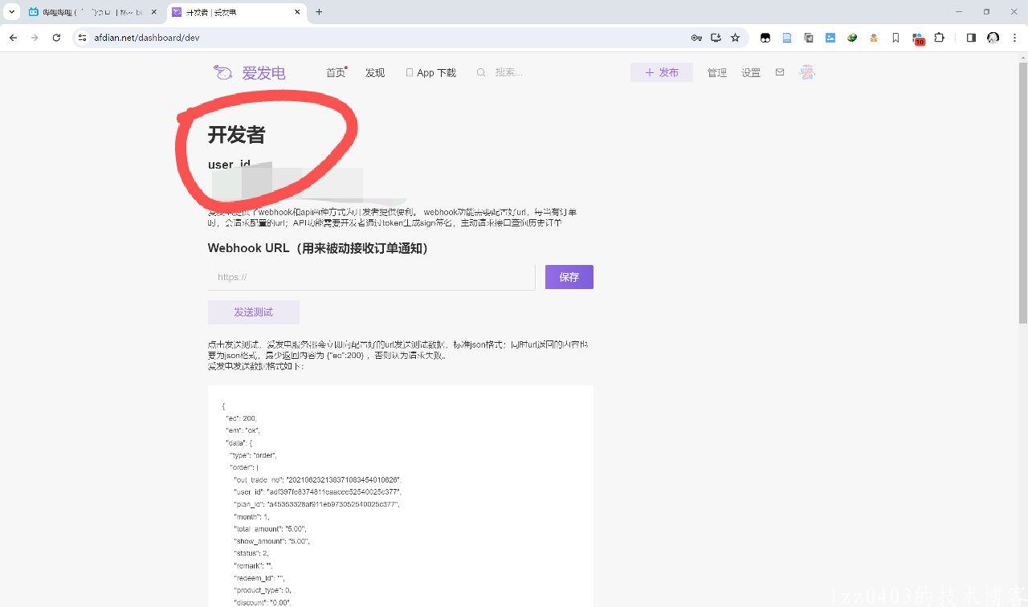Viewport: 1028px width, 607px height.
Task: Open 管理 in the header
Action: [x=717, y=72]
